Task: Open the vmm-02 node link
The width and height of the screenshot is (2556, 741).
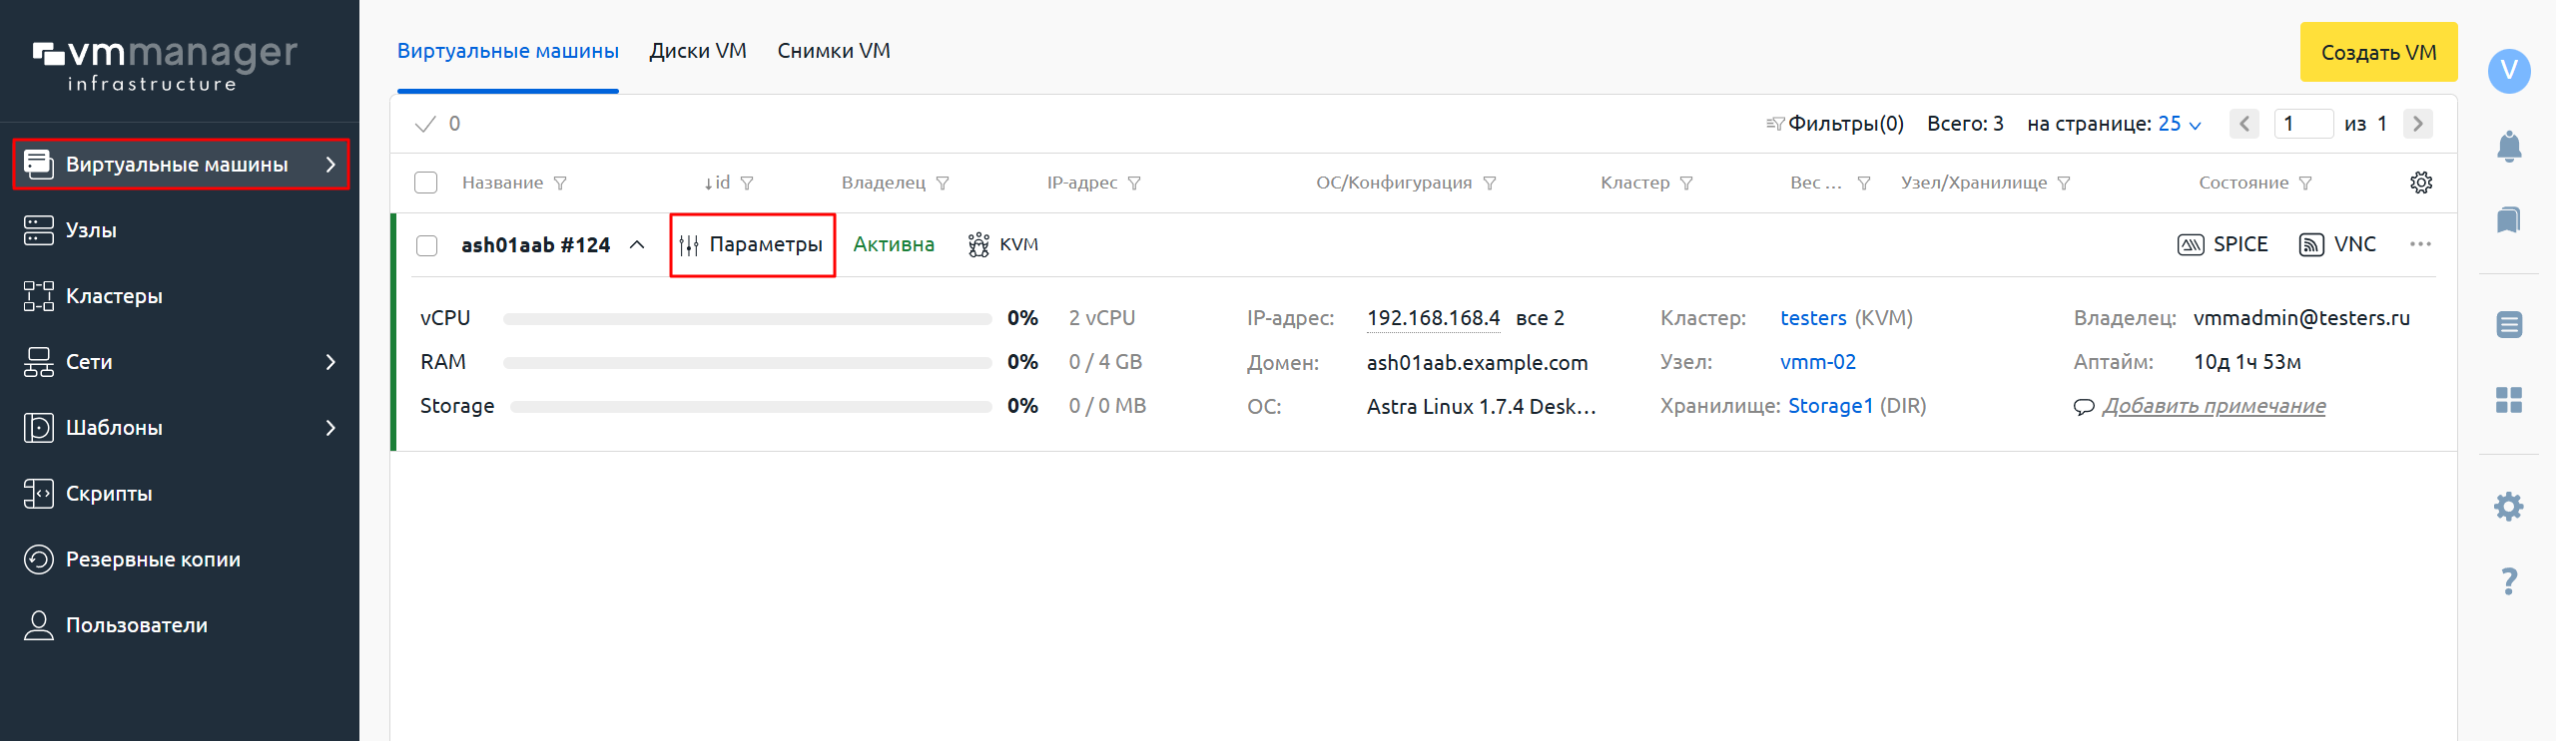Action: (1817, 362)
